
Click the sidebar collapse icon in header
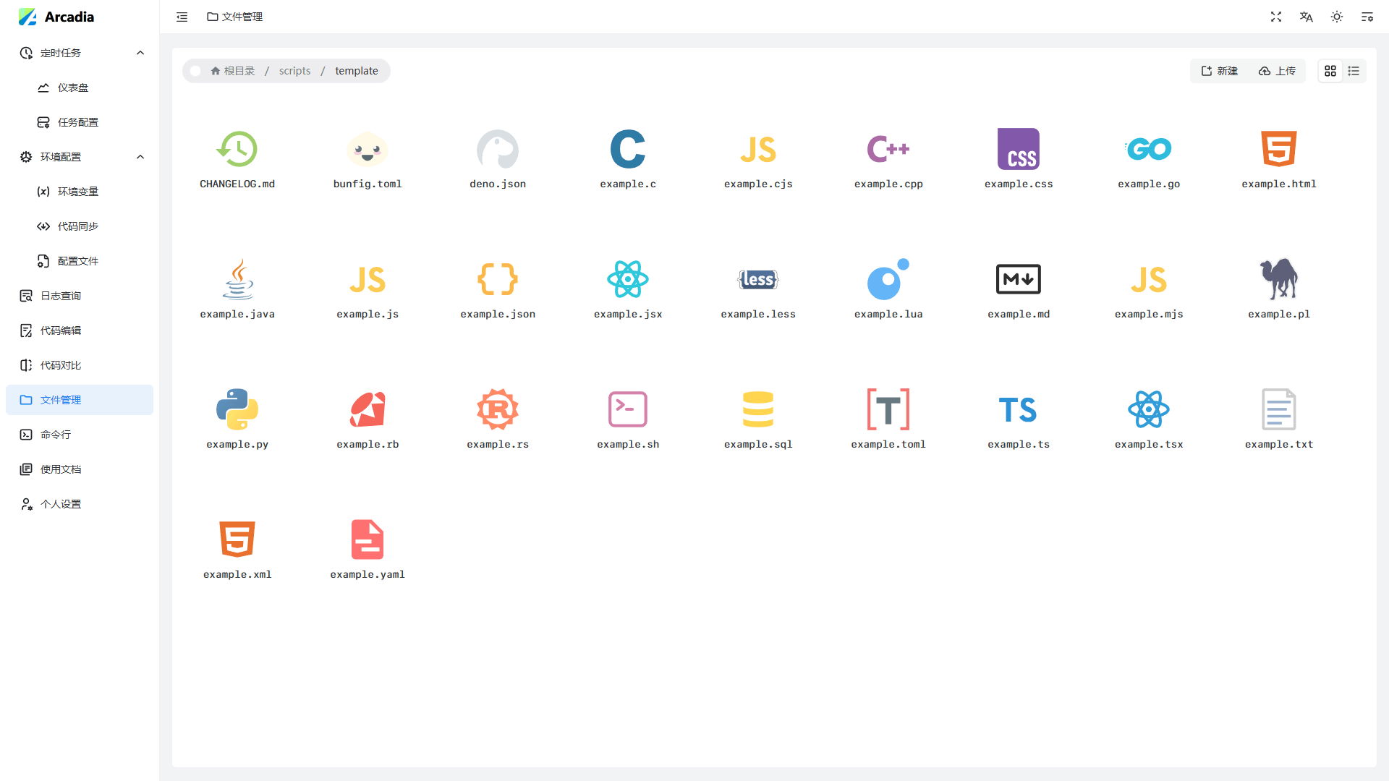point(182,17)
